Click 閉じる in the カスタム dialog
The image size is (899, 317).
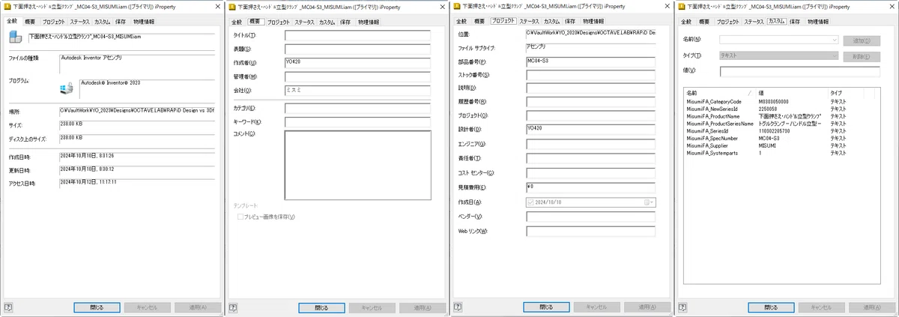coord(771,307)
